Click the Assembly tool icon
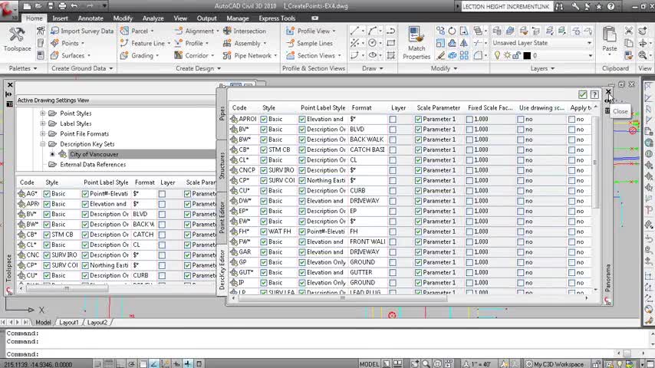 227,43
